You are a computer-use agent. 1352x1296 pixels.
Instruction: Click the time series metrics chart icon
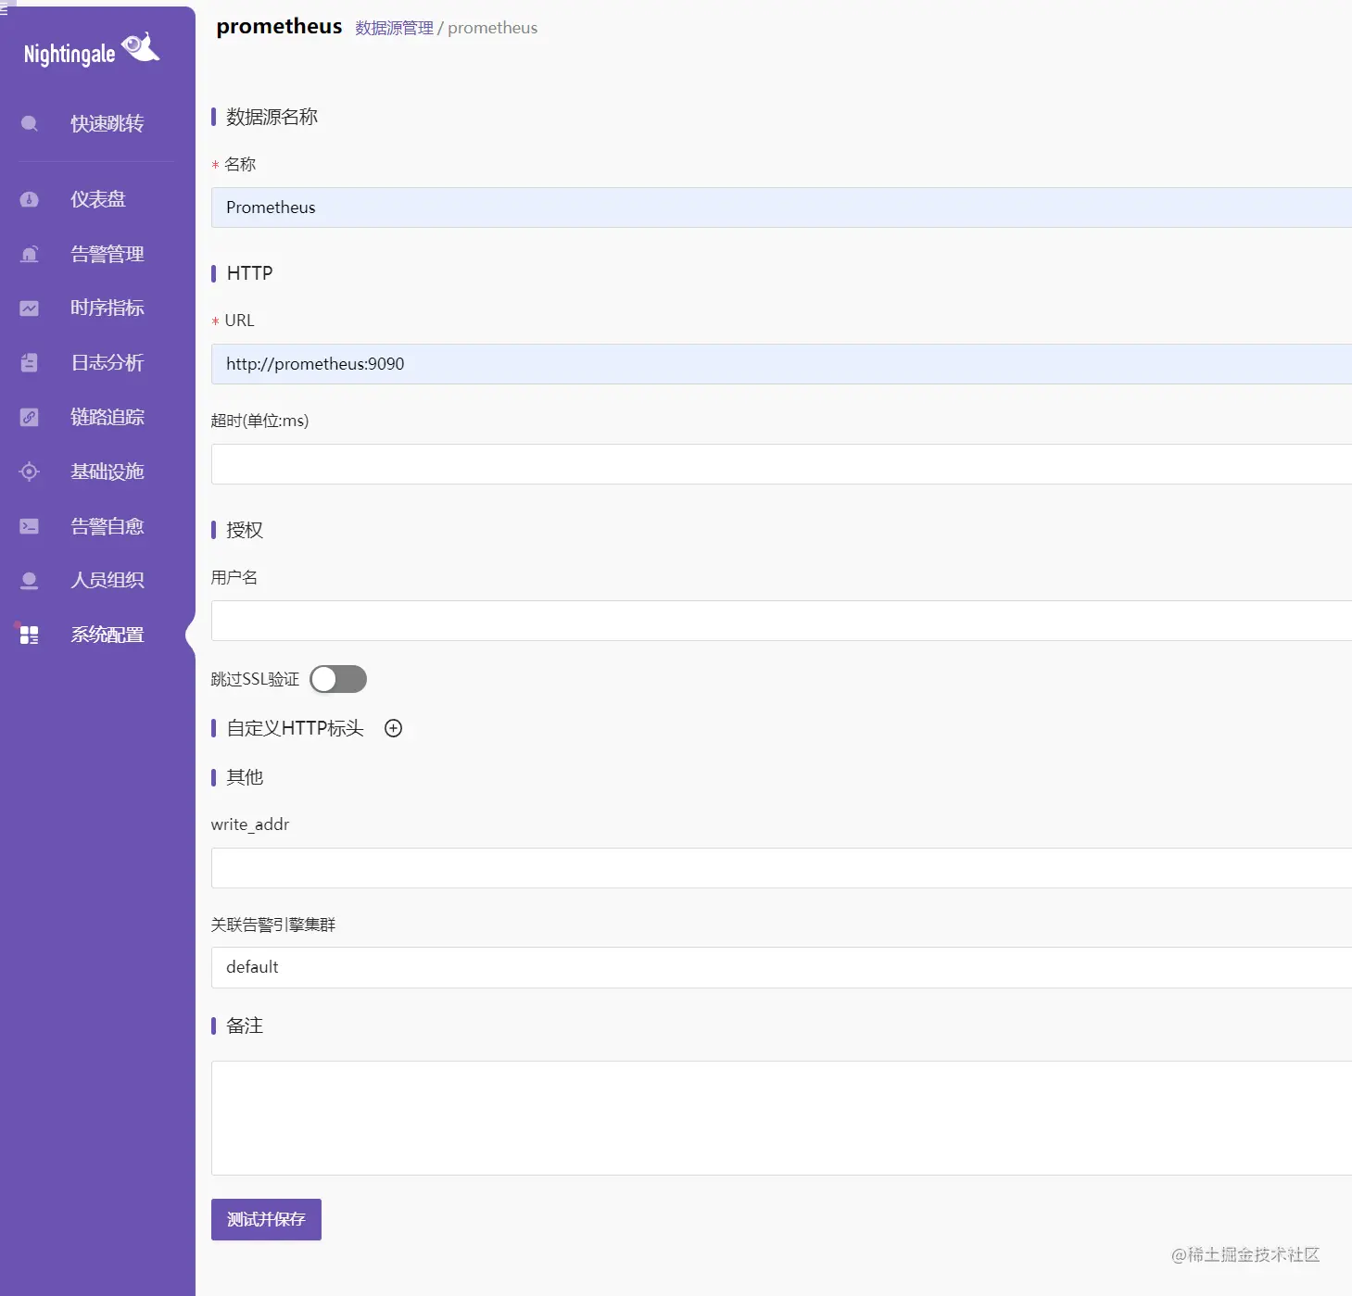pos(30,308)
